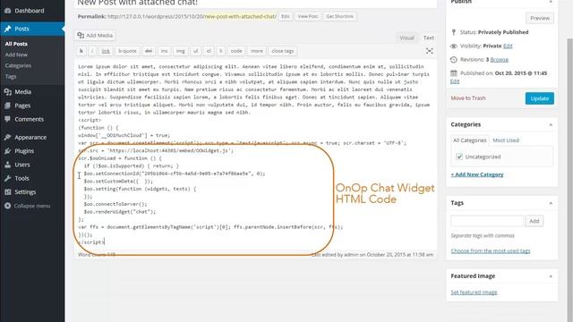The width and height of the screenshot is (573, 322).
Task: Click the ol list button
Action: point(209,51)
